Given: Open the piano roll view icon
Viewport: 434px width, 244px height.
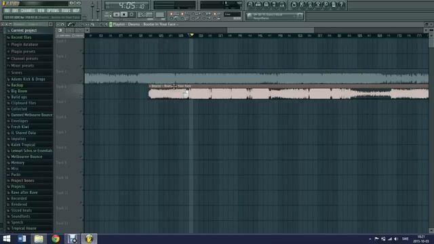Looking at the screenshot, I should [x=267, y=5].
